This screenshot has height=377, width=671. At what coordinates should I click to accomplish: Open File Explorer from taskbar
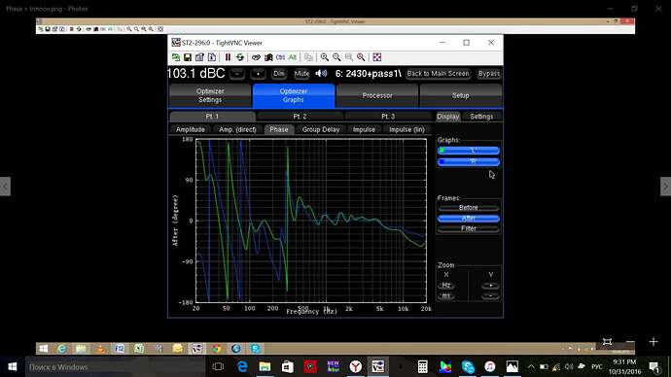(265, 366)
